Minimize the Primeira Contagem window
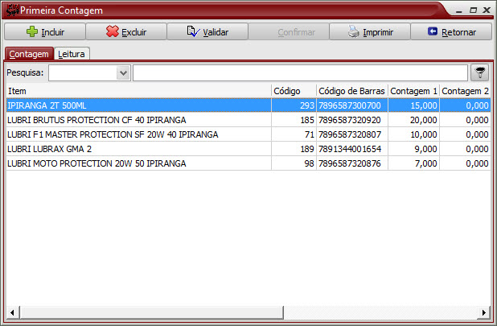 click(459, 10)
